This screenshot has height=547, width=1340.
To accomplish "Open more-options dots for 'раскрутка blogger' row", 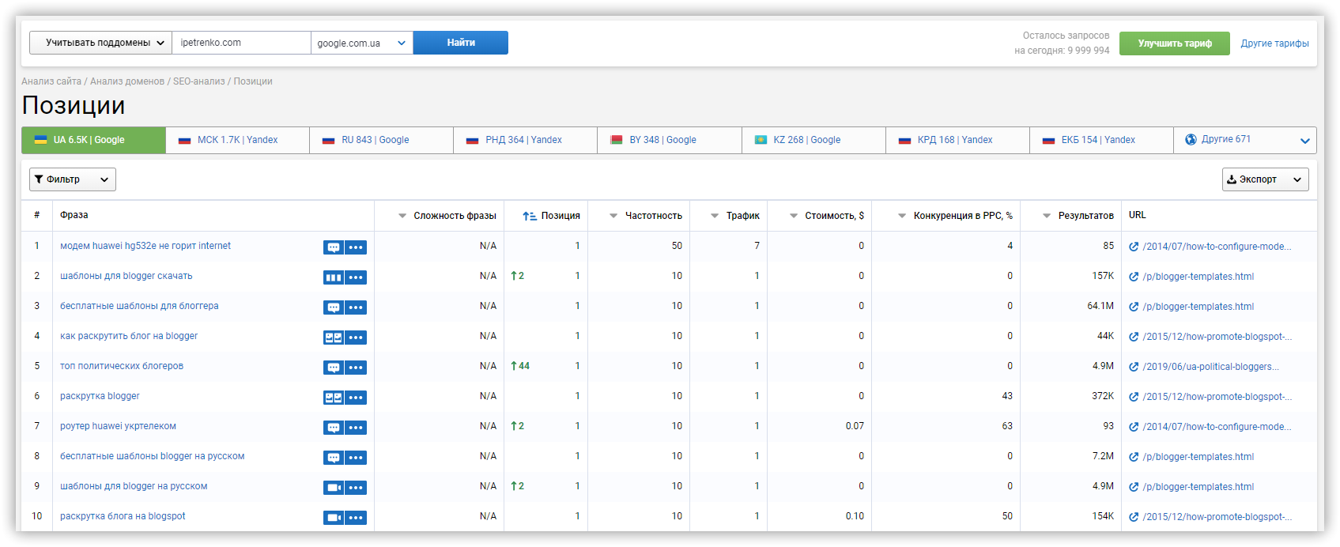I will [x=356, y=398].
